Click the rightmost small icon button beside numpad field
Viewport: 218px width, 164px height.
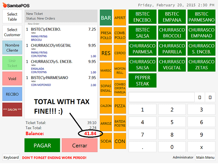click(210, 97)
